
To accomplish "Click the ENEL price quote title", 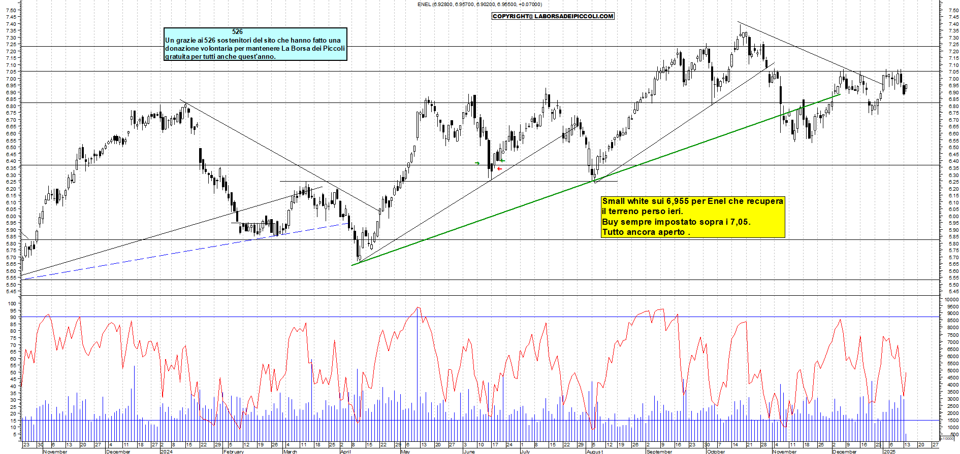I will pyautogui.click(x=479, y=5).
